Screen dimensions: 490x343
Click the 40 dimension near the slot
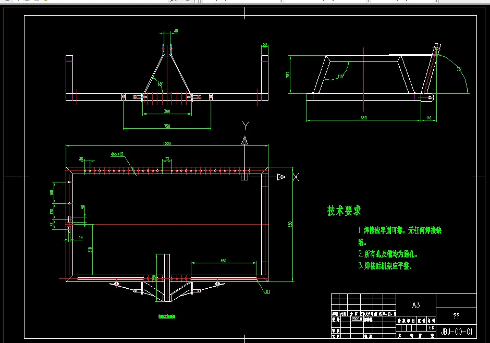(x=82, y=207)
